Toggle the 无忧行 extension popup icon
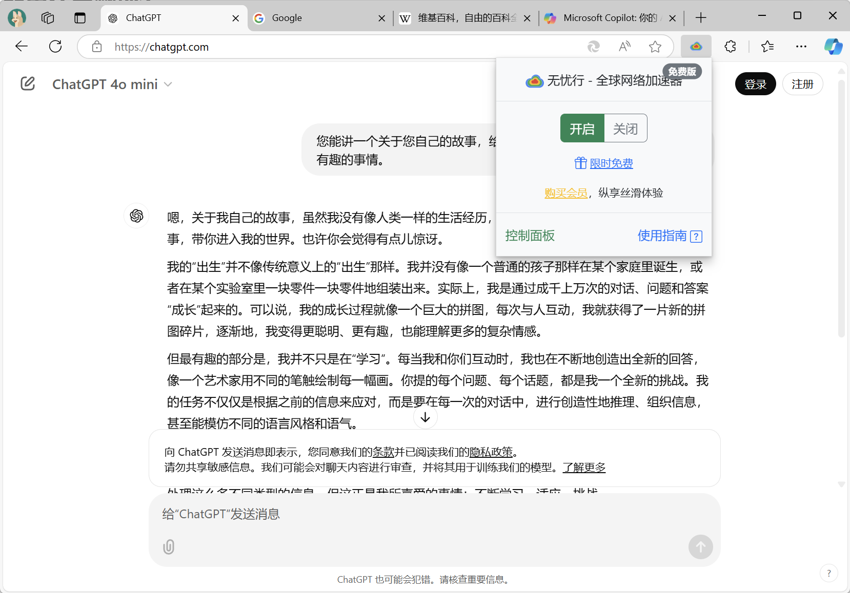This screenshot has height=593, width=850. tap(696, 47)
